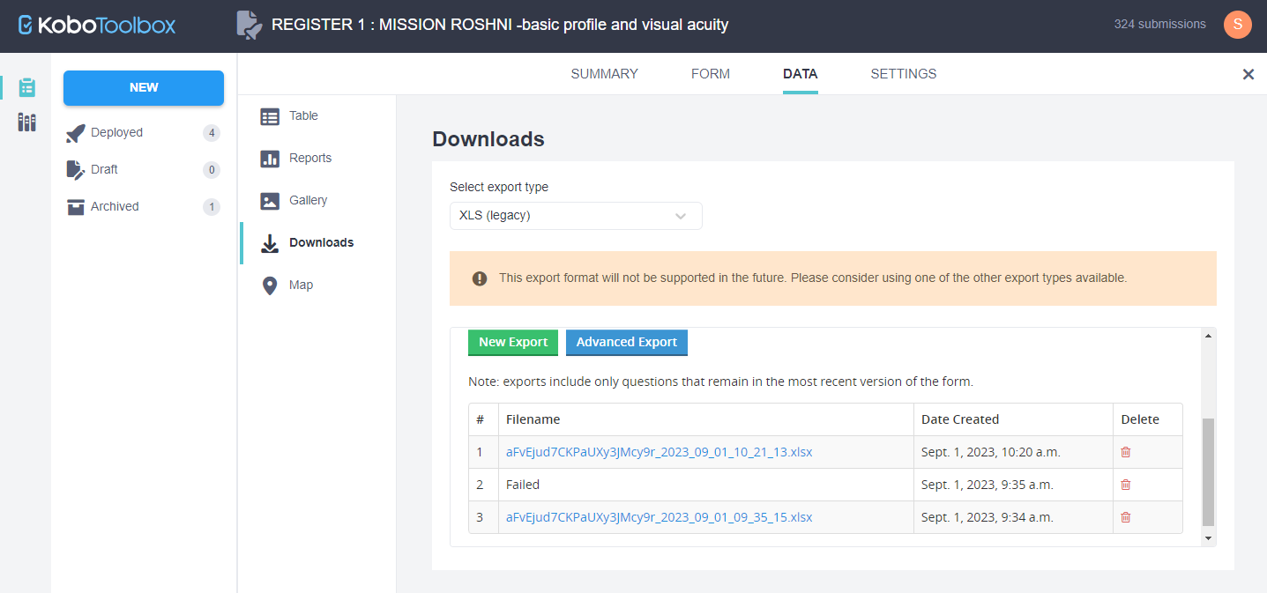Switch to the Form tab
Image resolution: width=1267 pixels, height=593 pixels.
(710, 74)
